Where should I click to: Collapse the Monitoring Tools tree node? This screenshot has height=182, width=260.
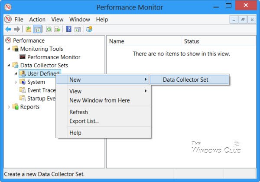(x=9, y=49)
